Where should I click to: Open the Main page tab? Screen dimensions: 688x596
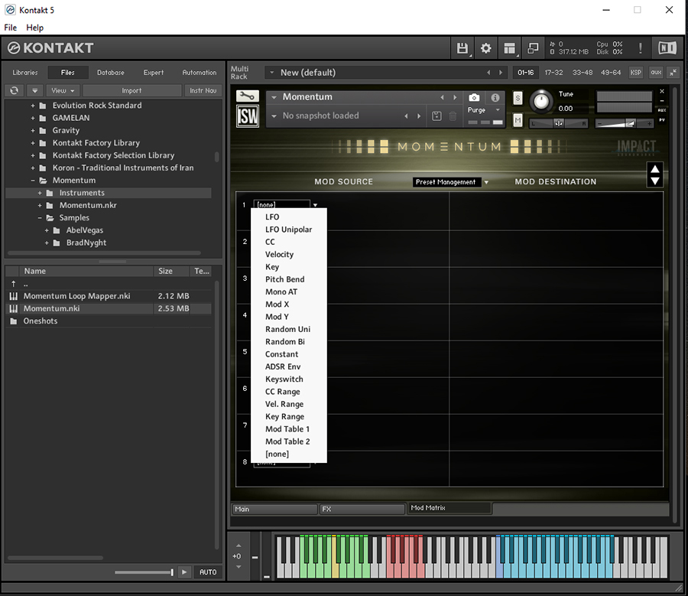[274, 509]
